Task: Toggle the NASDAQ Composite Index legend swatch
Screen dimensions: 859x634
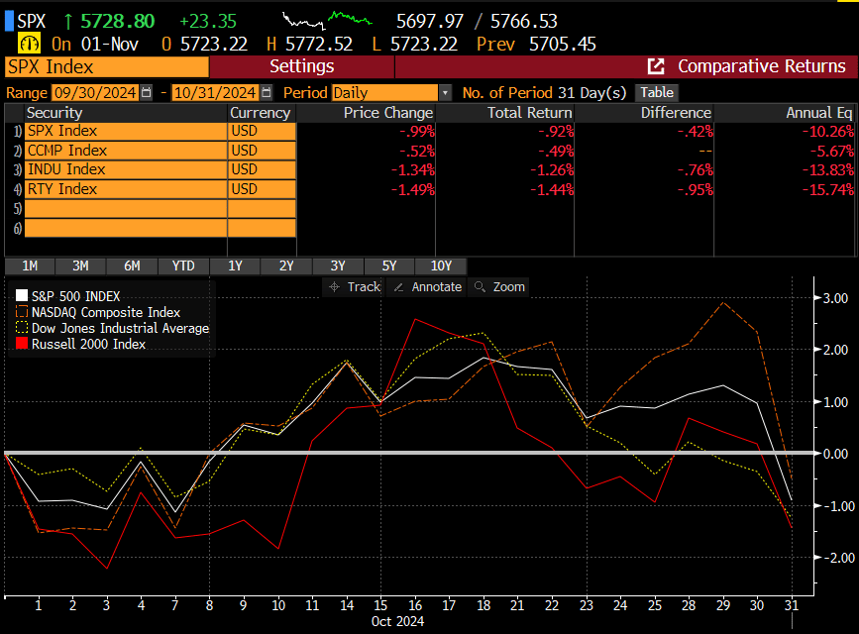Action: [22, 312]
